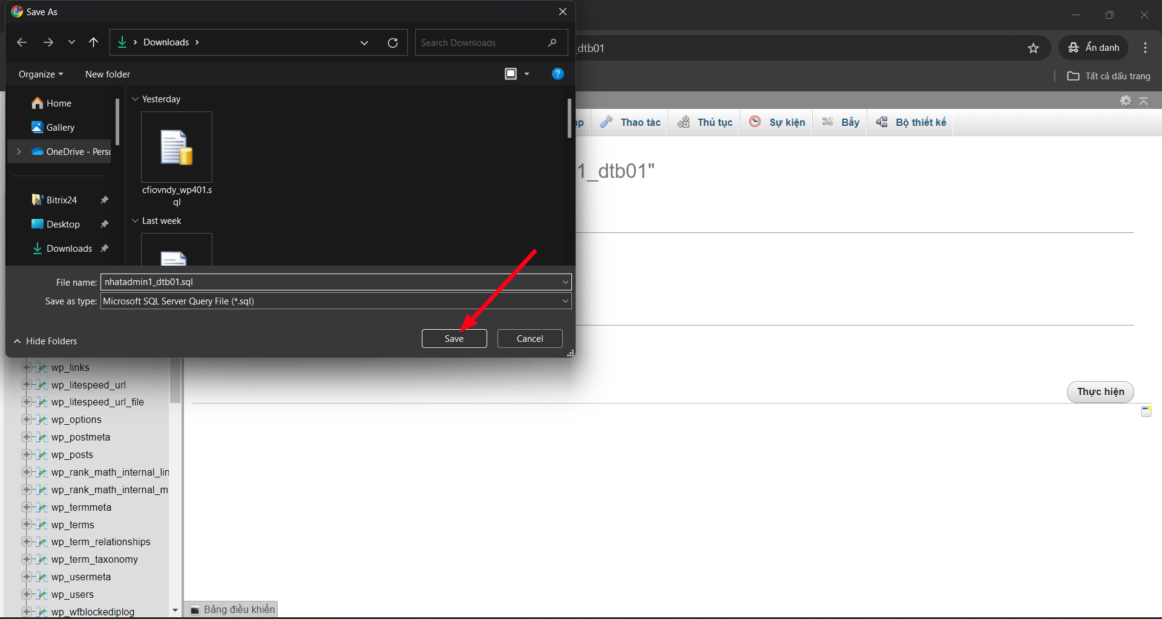Collapse the phpMyAdmin top menu arrows icon

coord(1143,100)
